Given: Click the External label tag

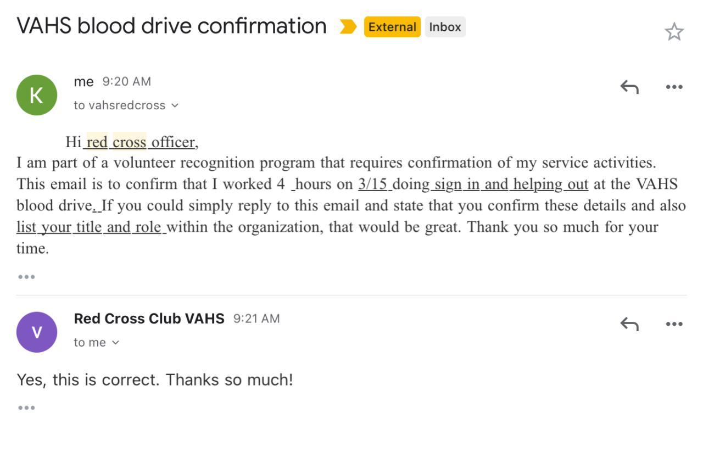Looking at the screenshot, I should coord(392,27).
